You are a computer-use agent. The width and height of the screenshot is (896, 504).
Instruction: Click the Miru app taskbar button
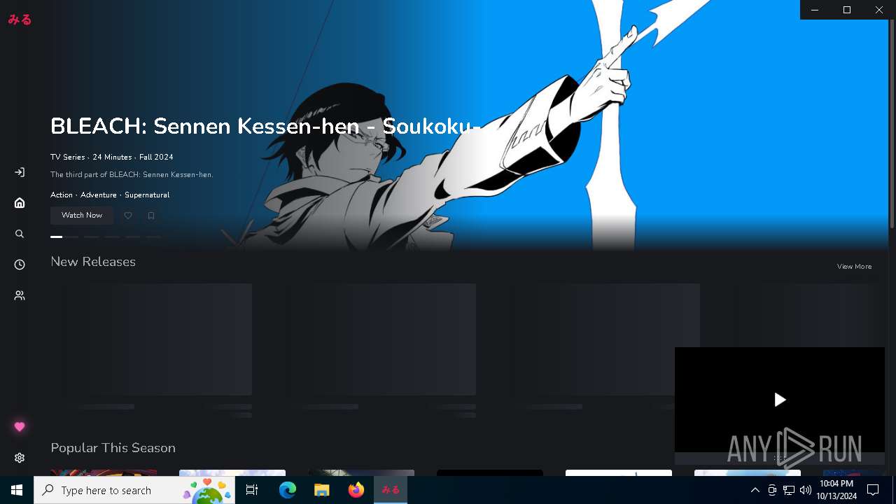391,490
